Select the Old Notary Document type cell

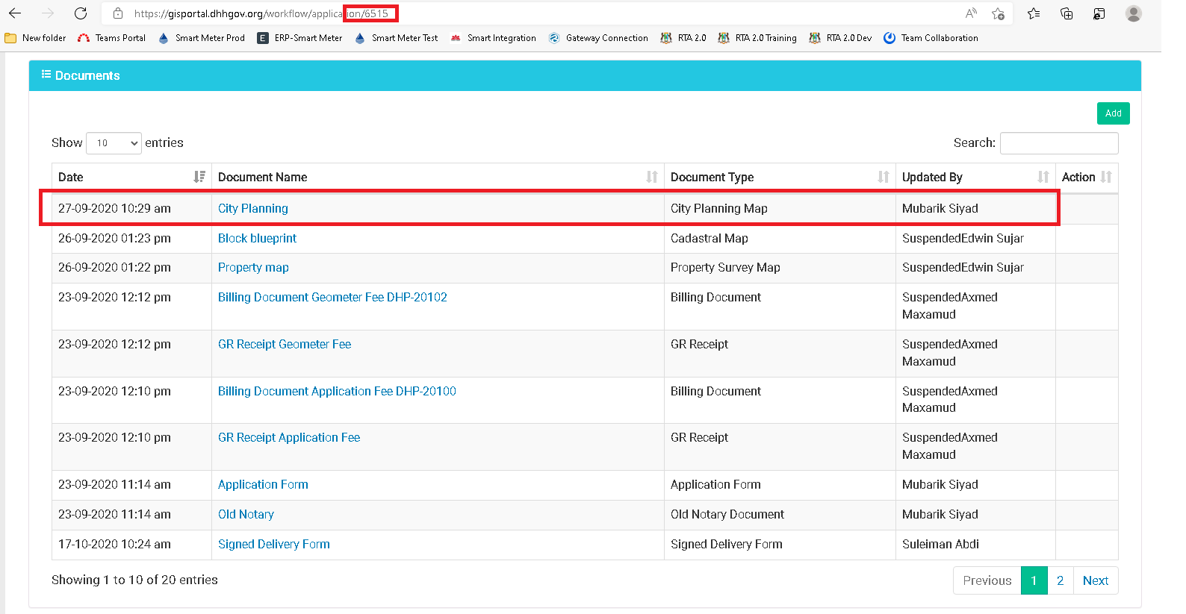coord(780,515)
